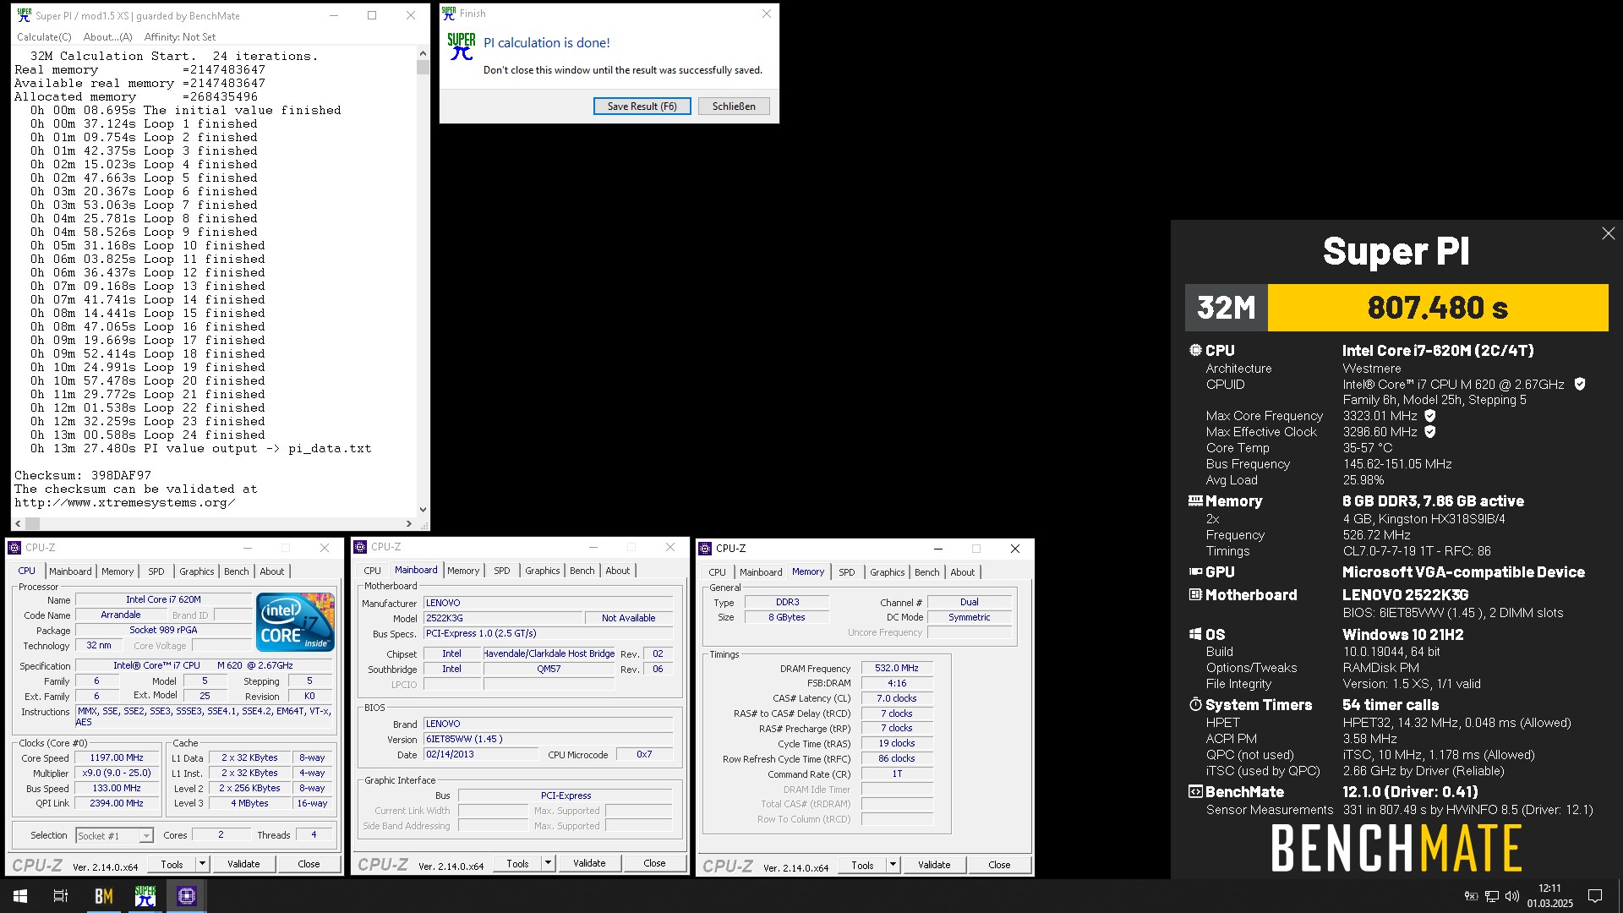Select CPU tab in Mainboard window
This screenshot has height=913, width=1623.
373,571
